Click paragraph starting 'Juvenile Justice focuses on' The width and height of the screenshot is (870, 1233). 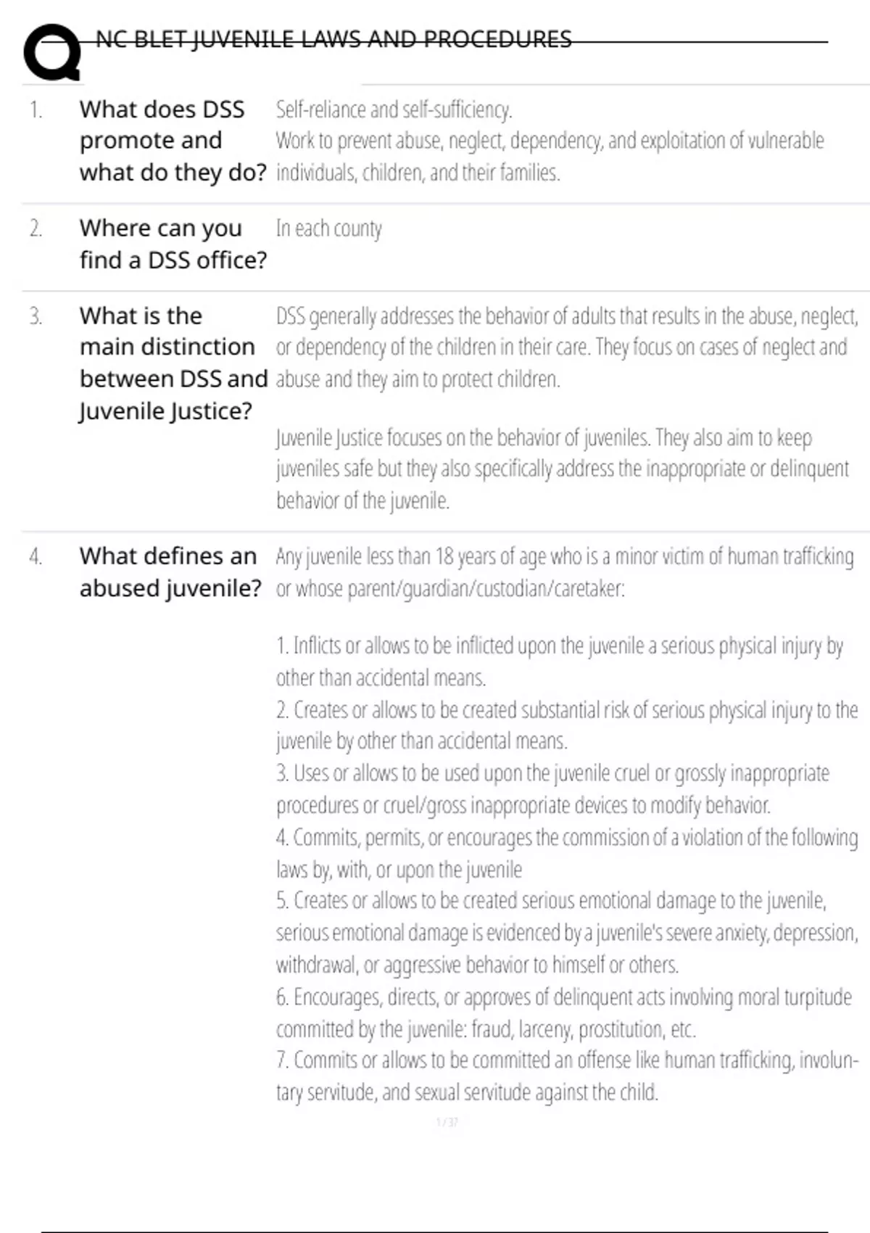click(x=562, y=469)
